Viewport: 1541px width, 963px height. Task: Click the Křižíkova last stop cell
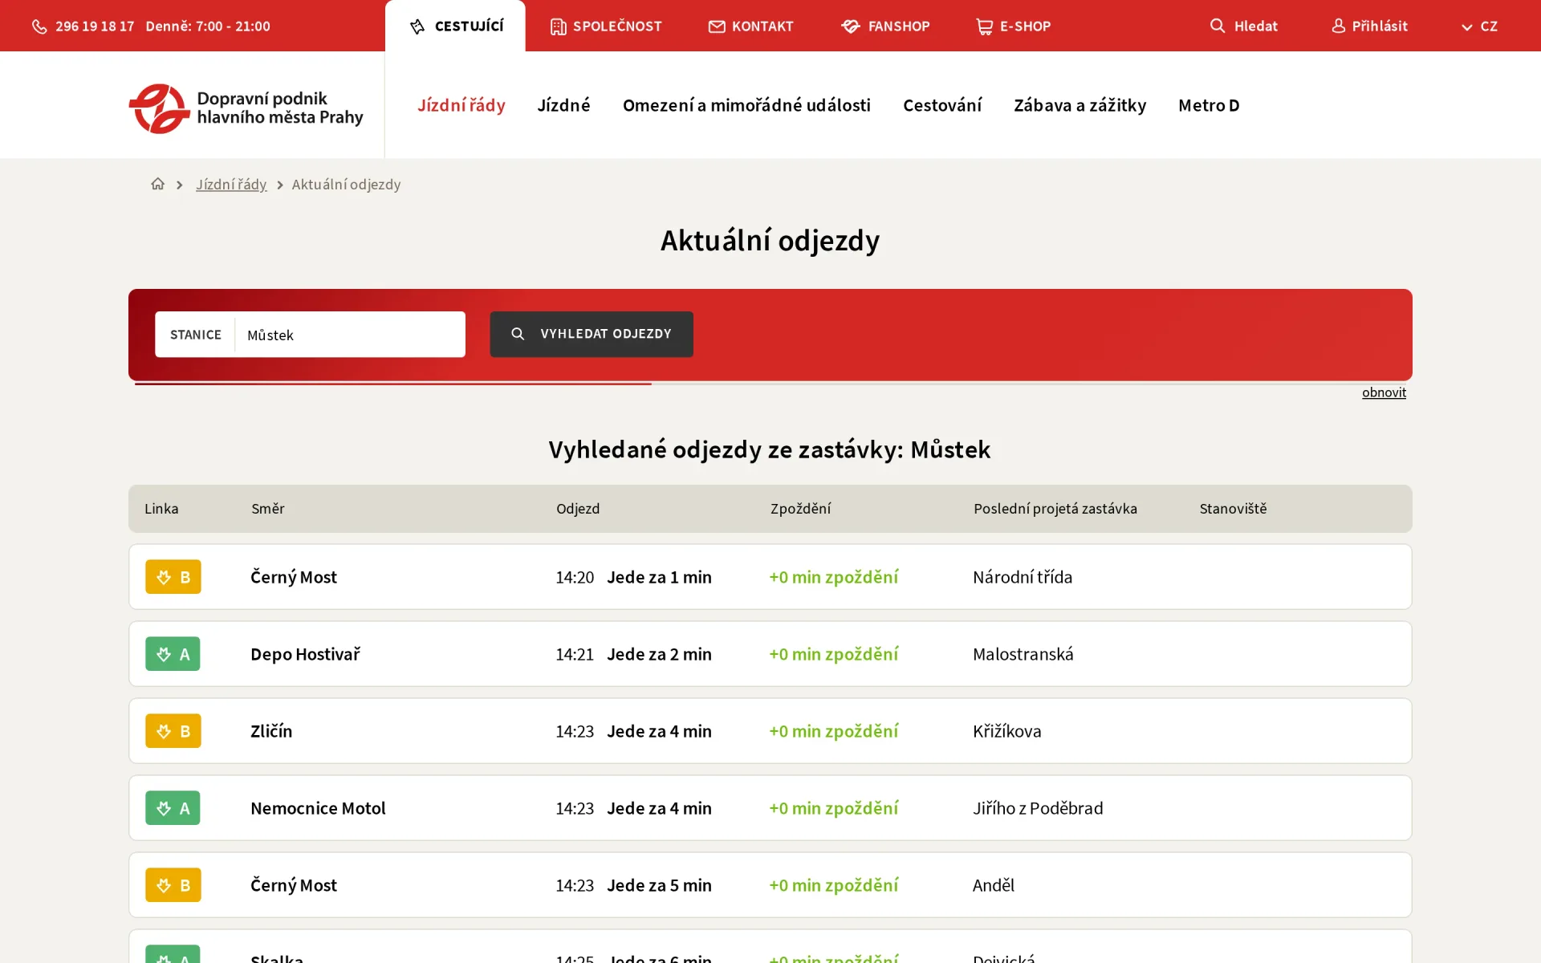pos(1007,731)
